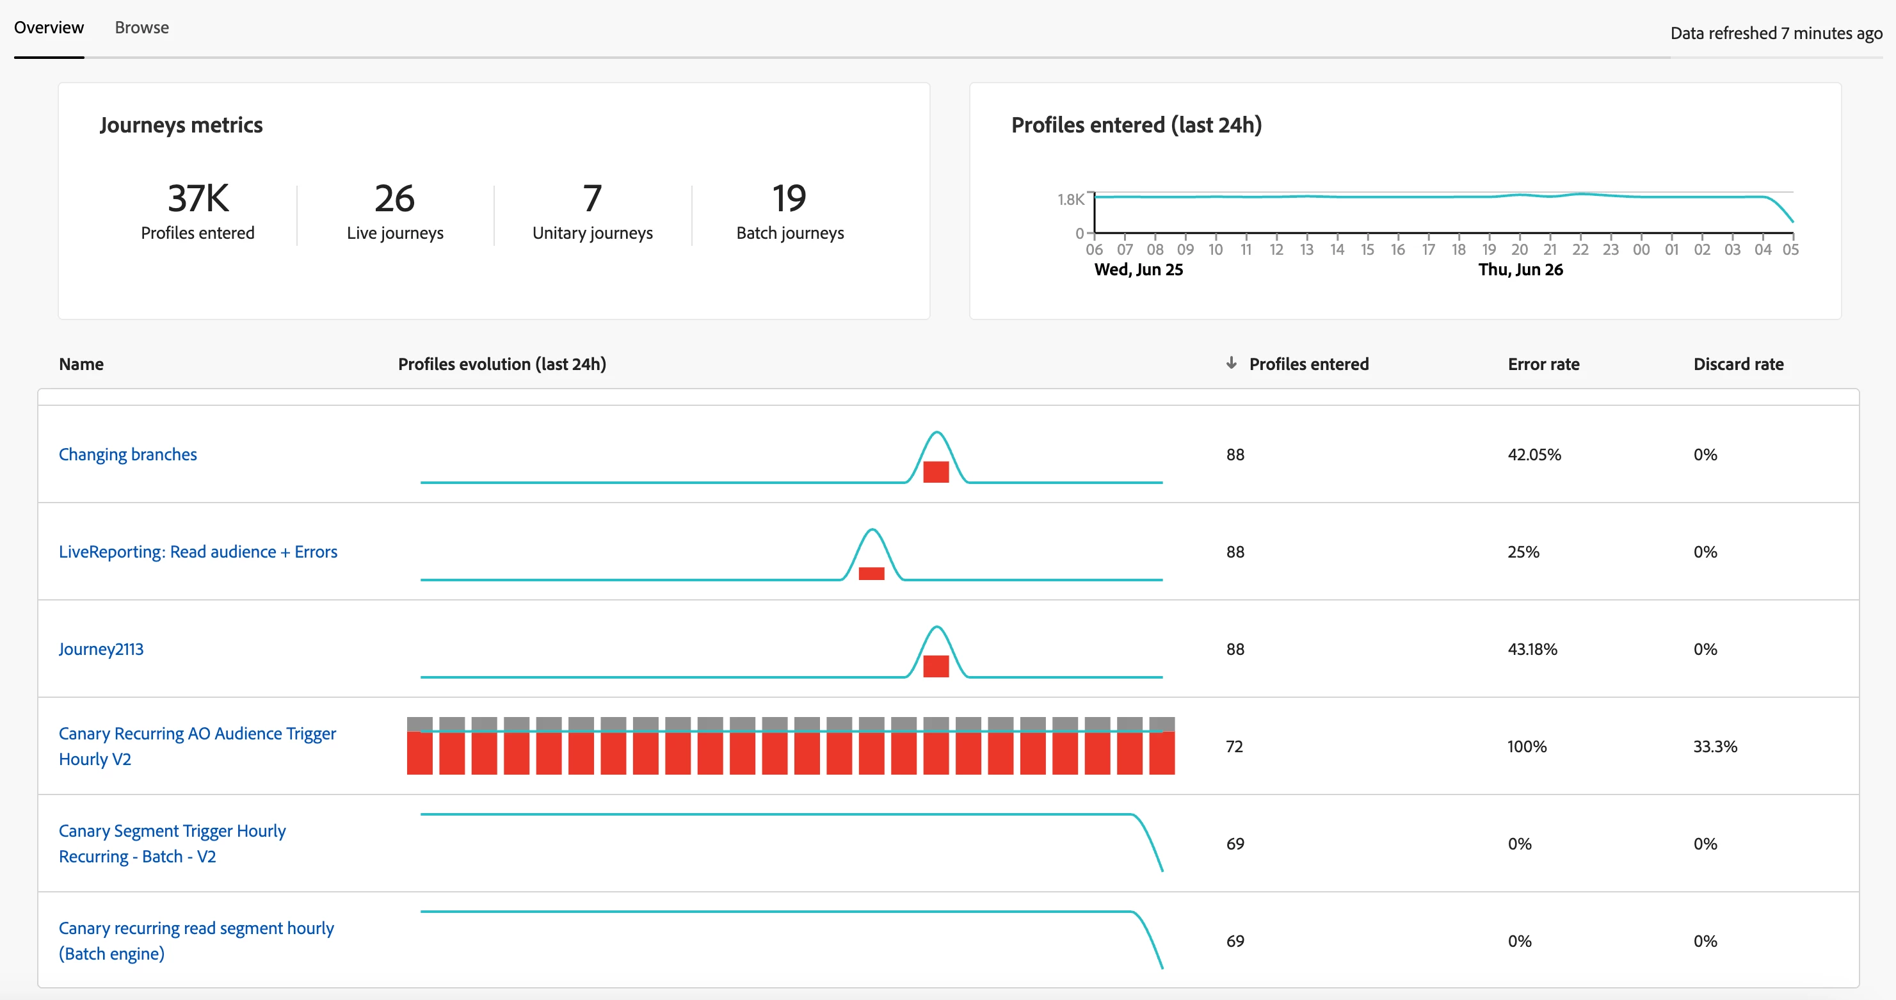Image resolution: width=1896 pixels, height=1000 pixels.
Task: Click the 22 hour tick on the Profiles entered chart
Action: tap(1580, 249)
